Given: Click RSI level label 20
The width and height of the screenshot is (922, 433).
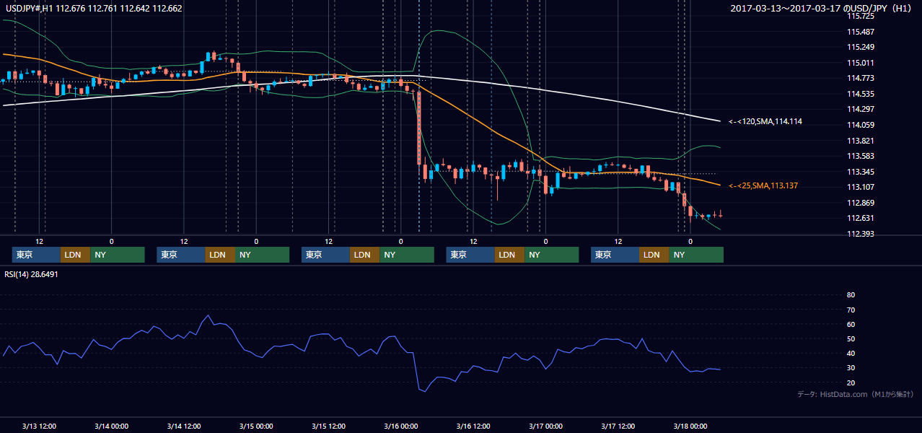Looking at the screenshot, I should (x=851, y=382).
